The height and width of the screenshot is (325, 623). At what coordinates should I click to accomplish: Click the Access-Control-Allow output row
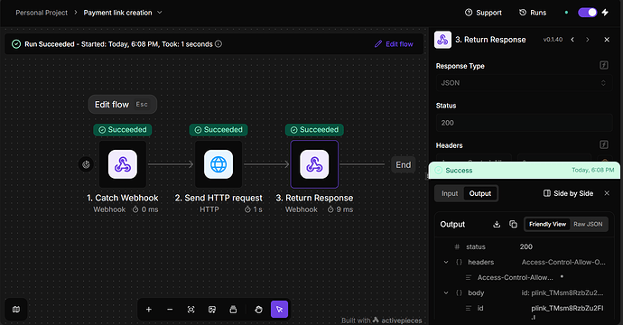pos(525,277)
